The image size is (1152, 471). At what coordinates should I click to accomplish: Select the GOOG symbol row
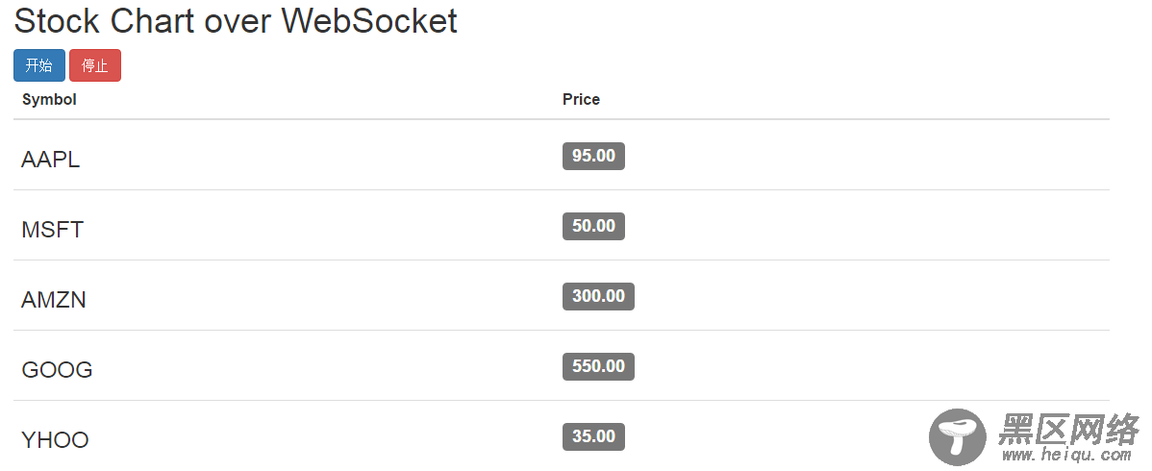tap(562, 366)
